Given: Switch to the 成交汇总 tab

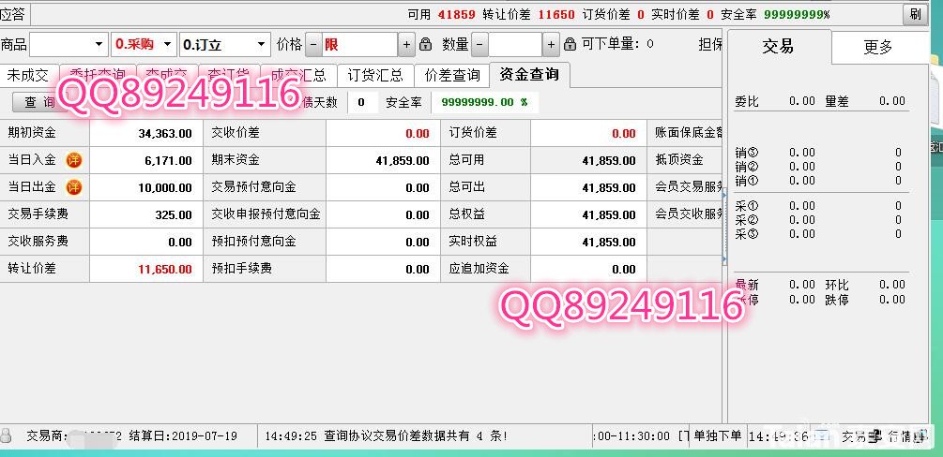Looking at the screenshot, I should coord(298,75).
